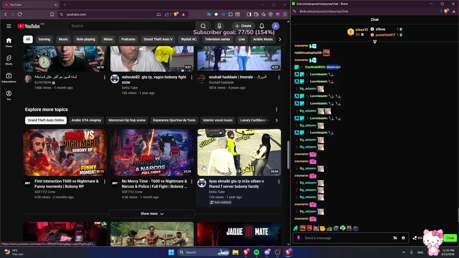
Task: Open options for nahoule82 gta rp video
Action: [x=192, y=77]
